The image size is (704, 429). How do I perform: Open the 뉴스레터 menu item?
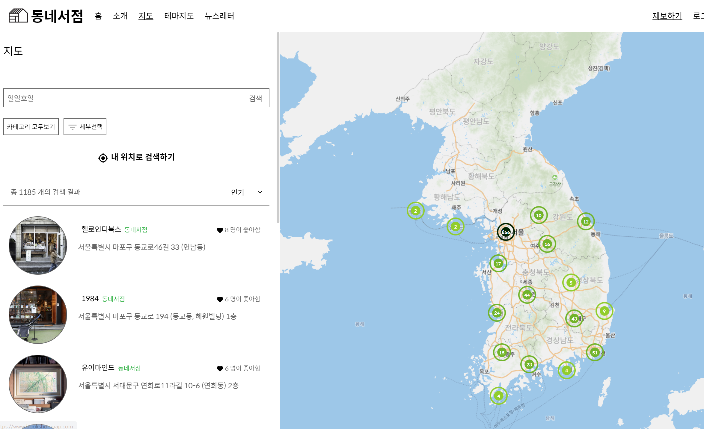[x=219, y=16]
